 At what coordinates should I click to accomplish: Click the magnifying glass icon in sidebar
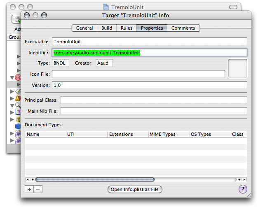coord(18,105)
